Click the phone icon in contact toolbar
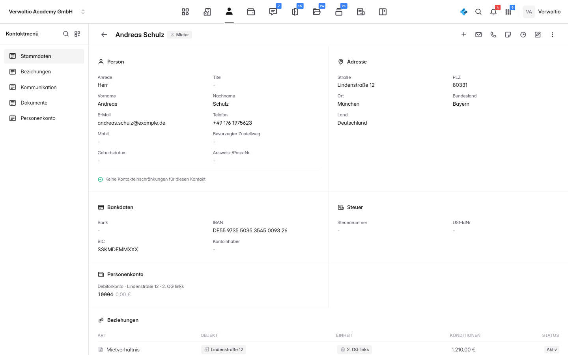Image resolution: width=568 pixels, height=355 pixels. (493, 35)
